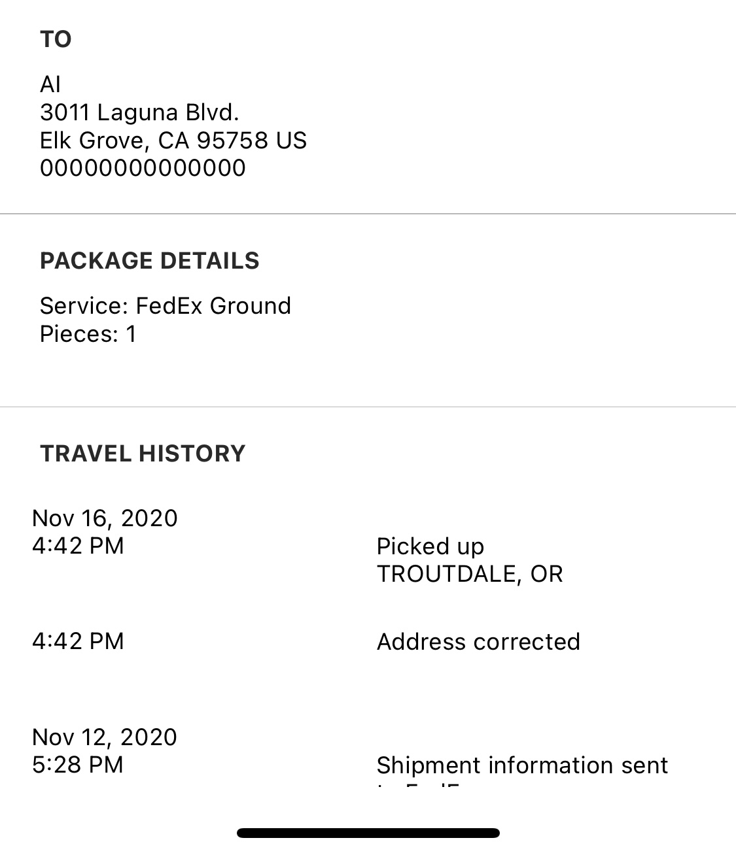Tap the 5:28 PM timestamp
Screen dimensions: 736x853
click(x=78, y=765)
